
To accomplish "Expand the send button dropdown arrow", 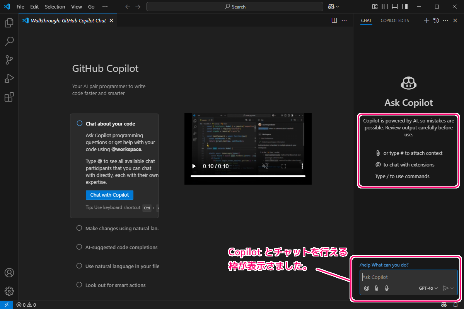I will coord(452,288).
